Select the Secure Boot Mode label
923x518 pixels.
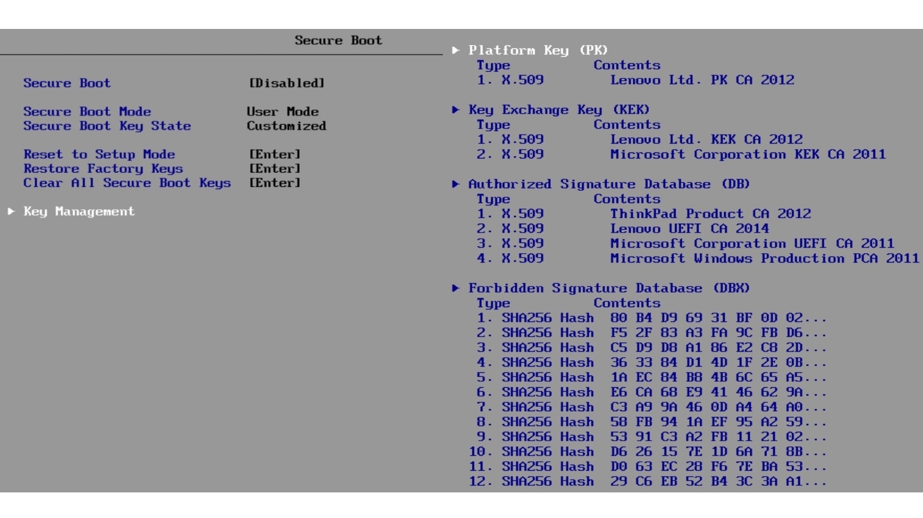(x=87, y=111)
